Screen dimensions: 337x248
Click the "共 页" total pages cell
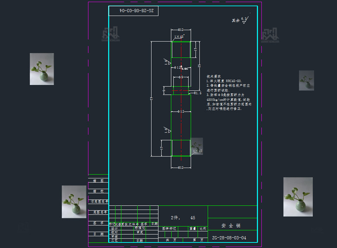click(x=171, y=240)
